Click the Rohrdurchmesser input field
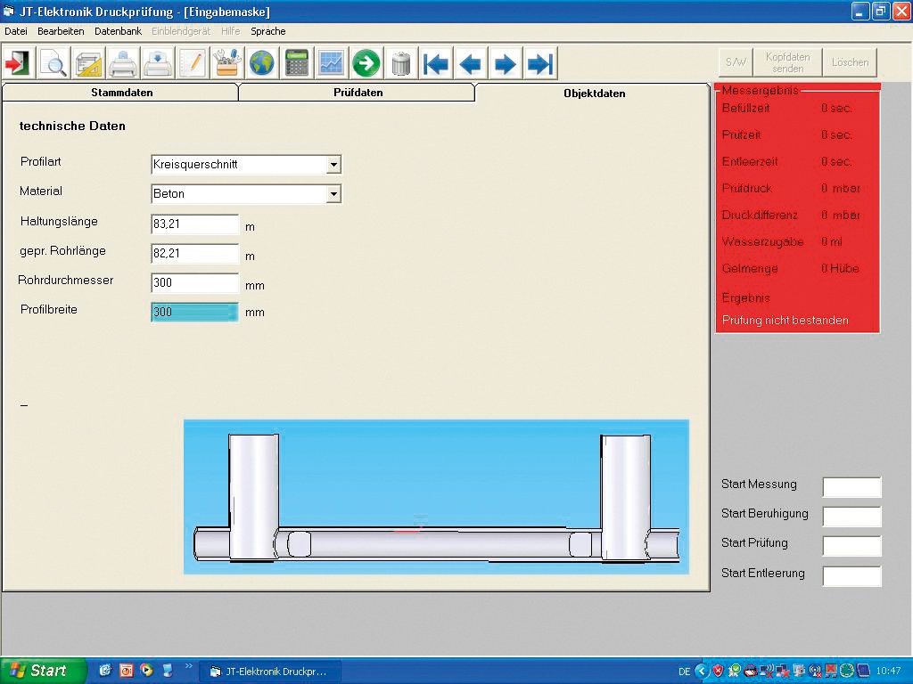913x684 pixels. (x=195, y=283)
